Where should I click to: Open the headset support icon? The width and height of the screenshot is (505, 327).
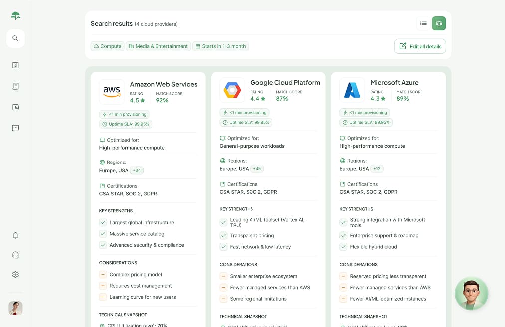tap(15, 255)
